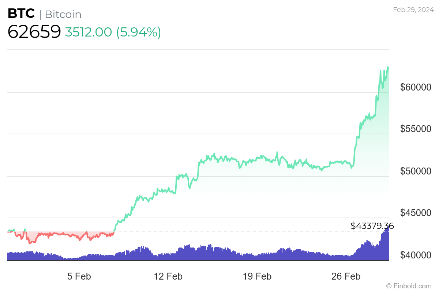Click the Feb 29, 2024 date label

point(413,10)
